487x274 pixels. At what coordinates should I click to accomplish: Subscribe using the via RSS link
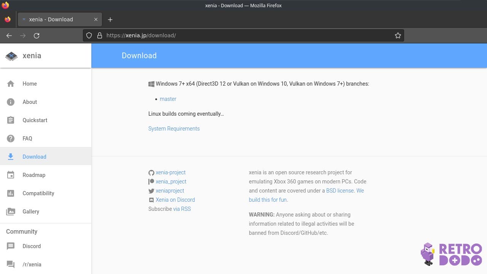click(x=182, y=209)
